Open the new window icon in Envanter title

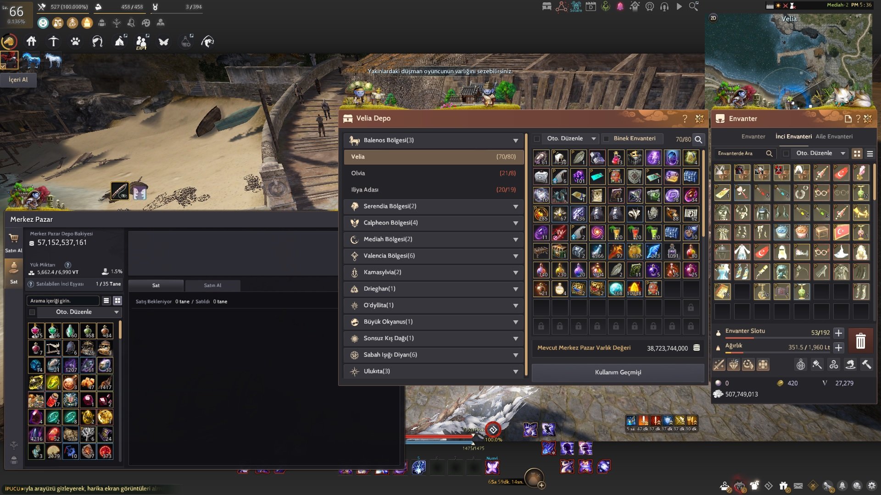click(848, 119)
